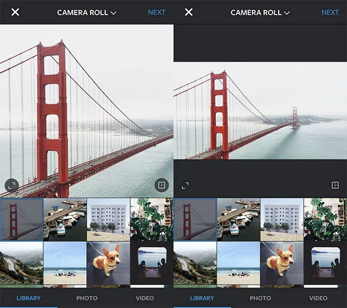Open Layout collage icon on full-width preview
This screenshot has height=308, width=347.
(335, 185)
